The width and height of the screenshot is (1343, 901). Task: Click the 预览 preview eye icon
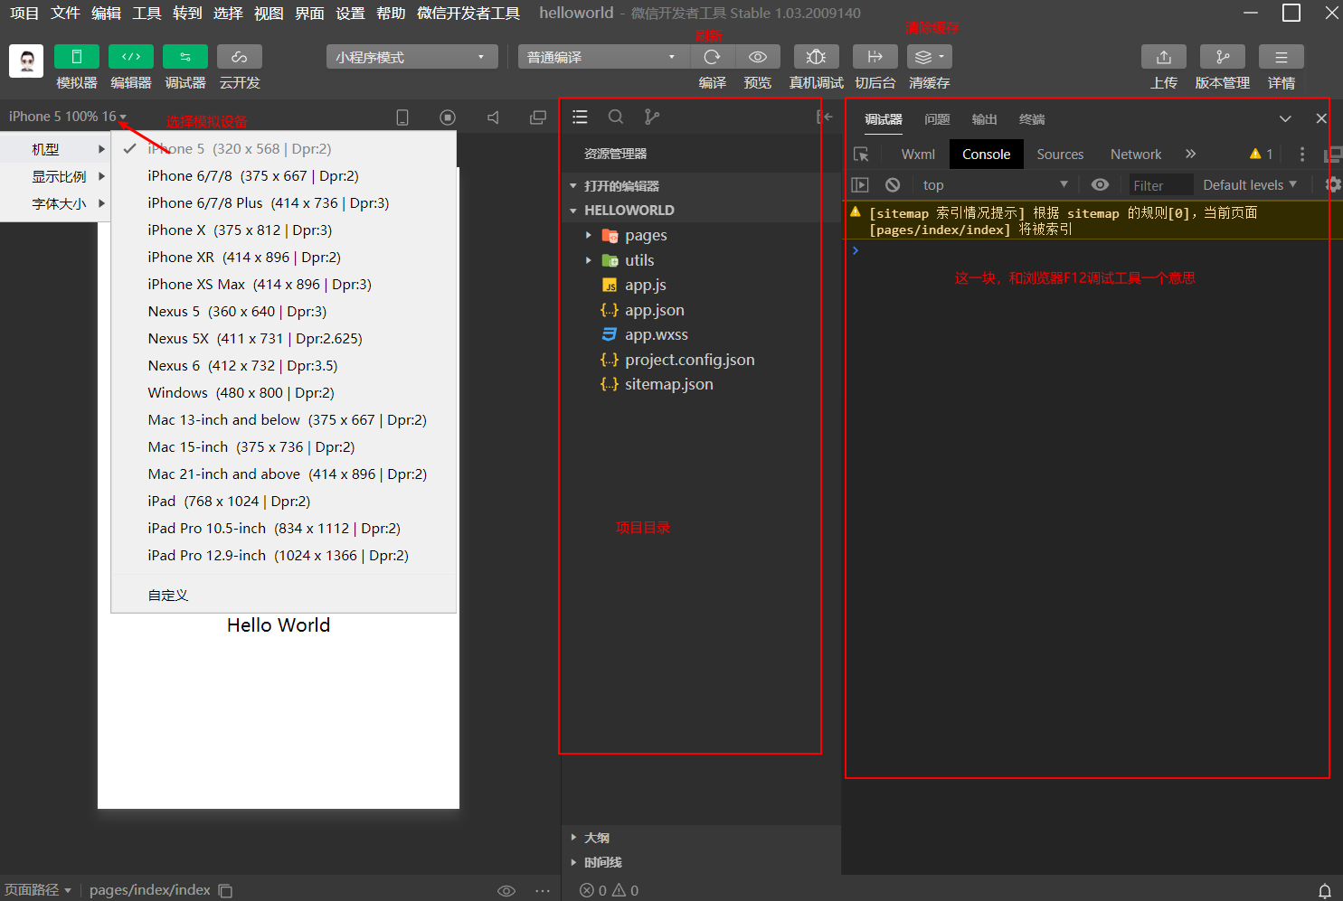pos(758,57)
